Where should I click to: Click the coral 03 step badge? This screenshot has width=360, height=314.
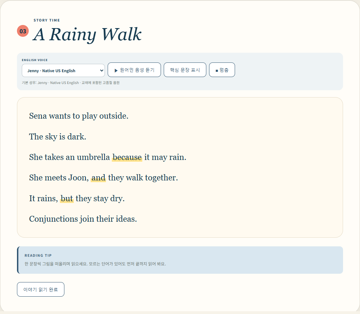[x=23, y=31]
